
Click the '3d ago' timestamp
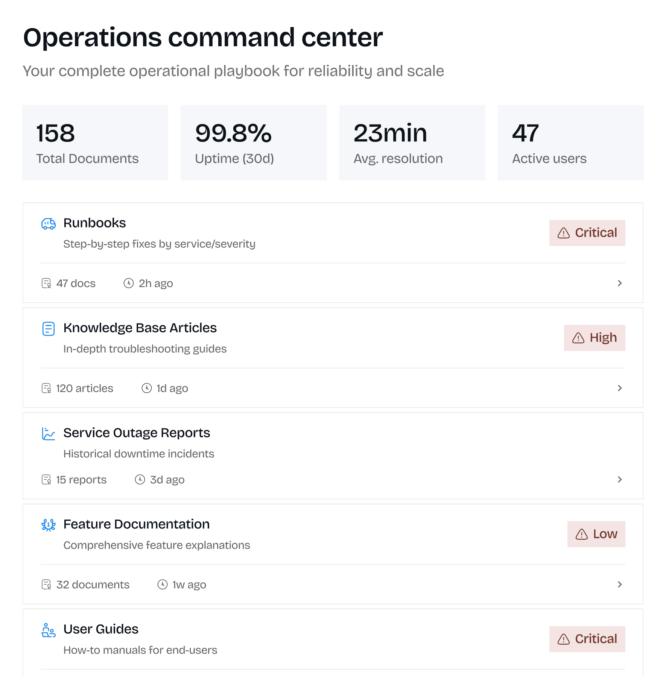pyautogui.click(x=167, y=480)
